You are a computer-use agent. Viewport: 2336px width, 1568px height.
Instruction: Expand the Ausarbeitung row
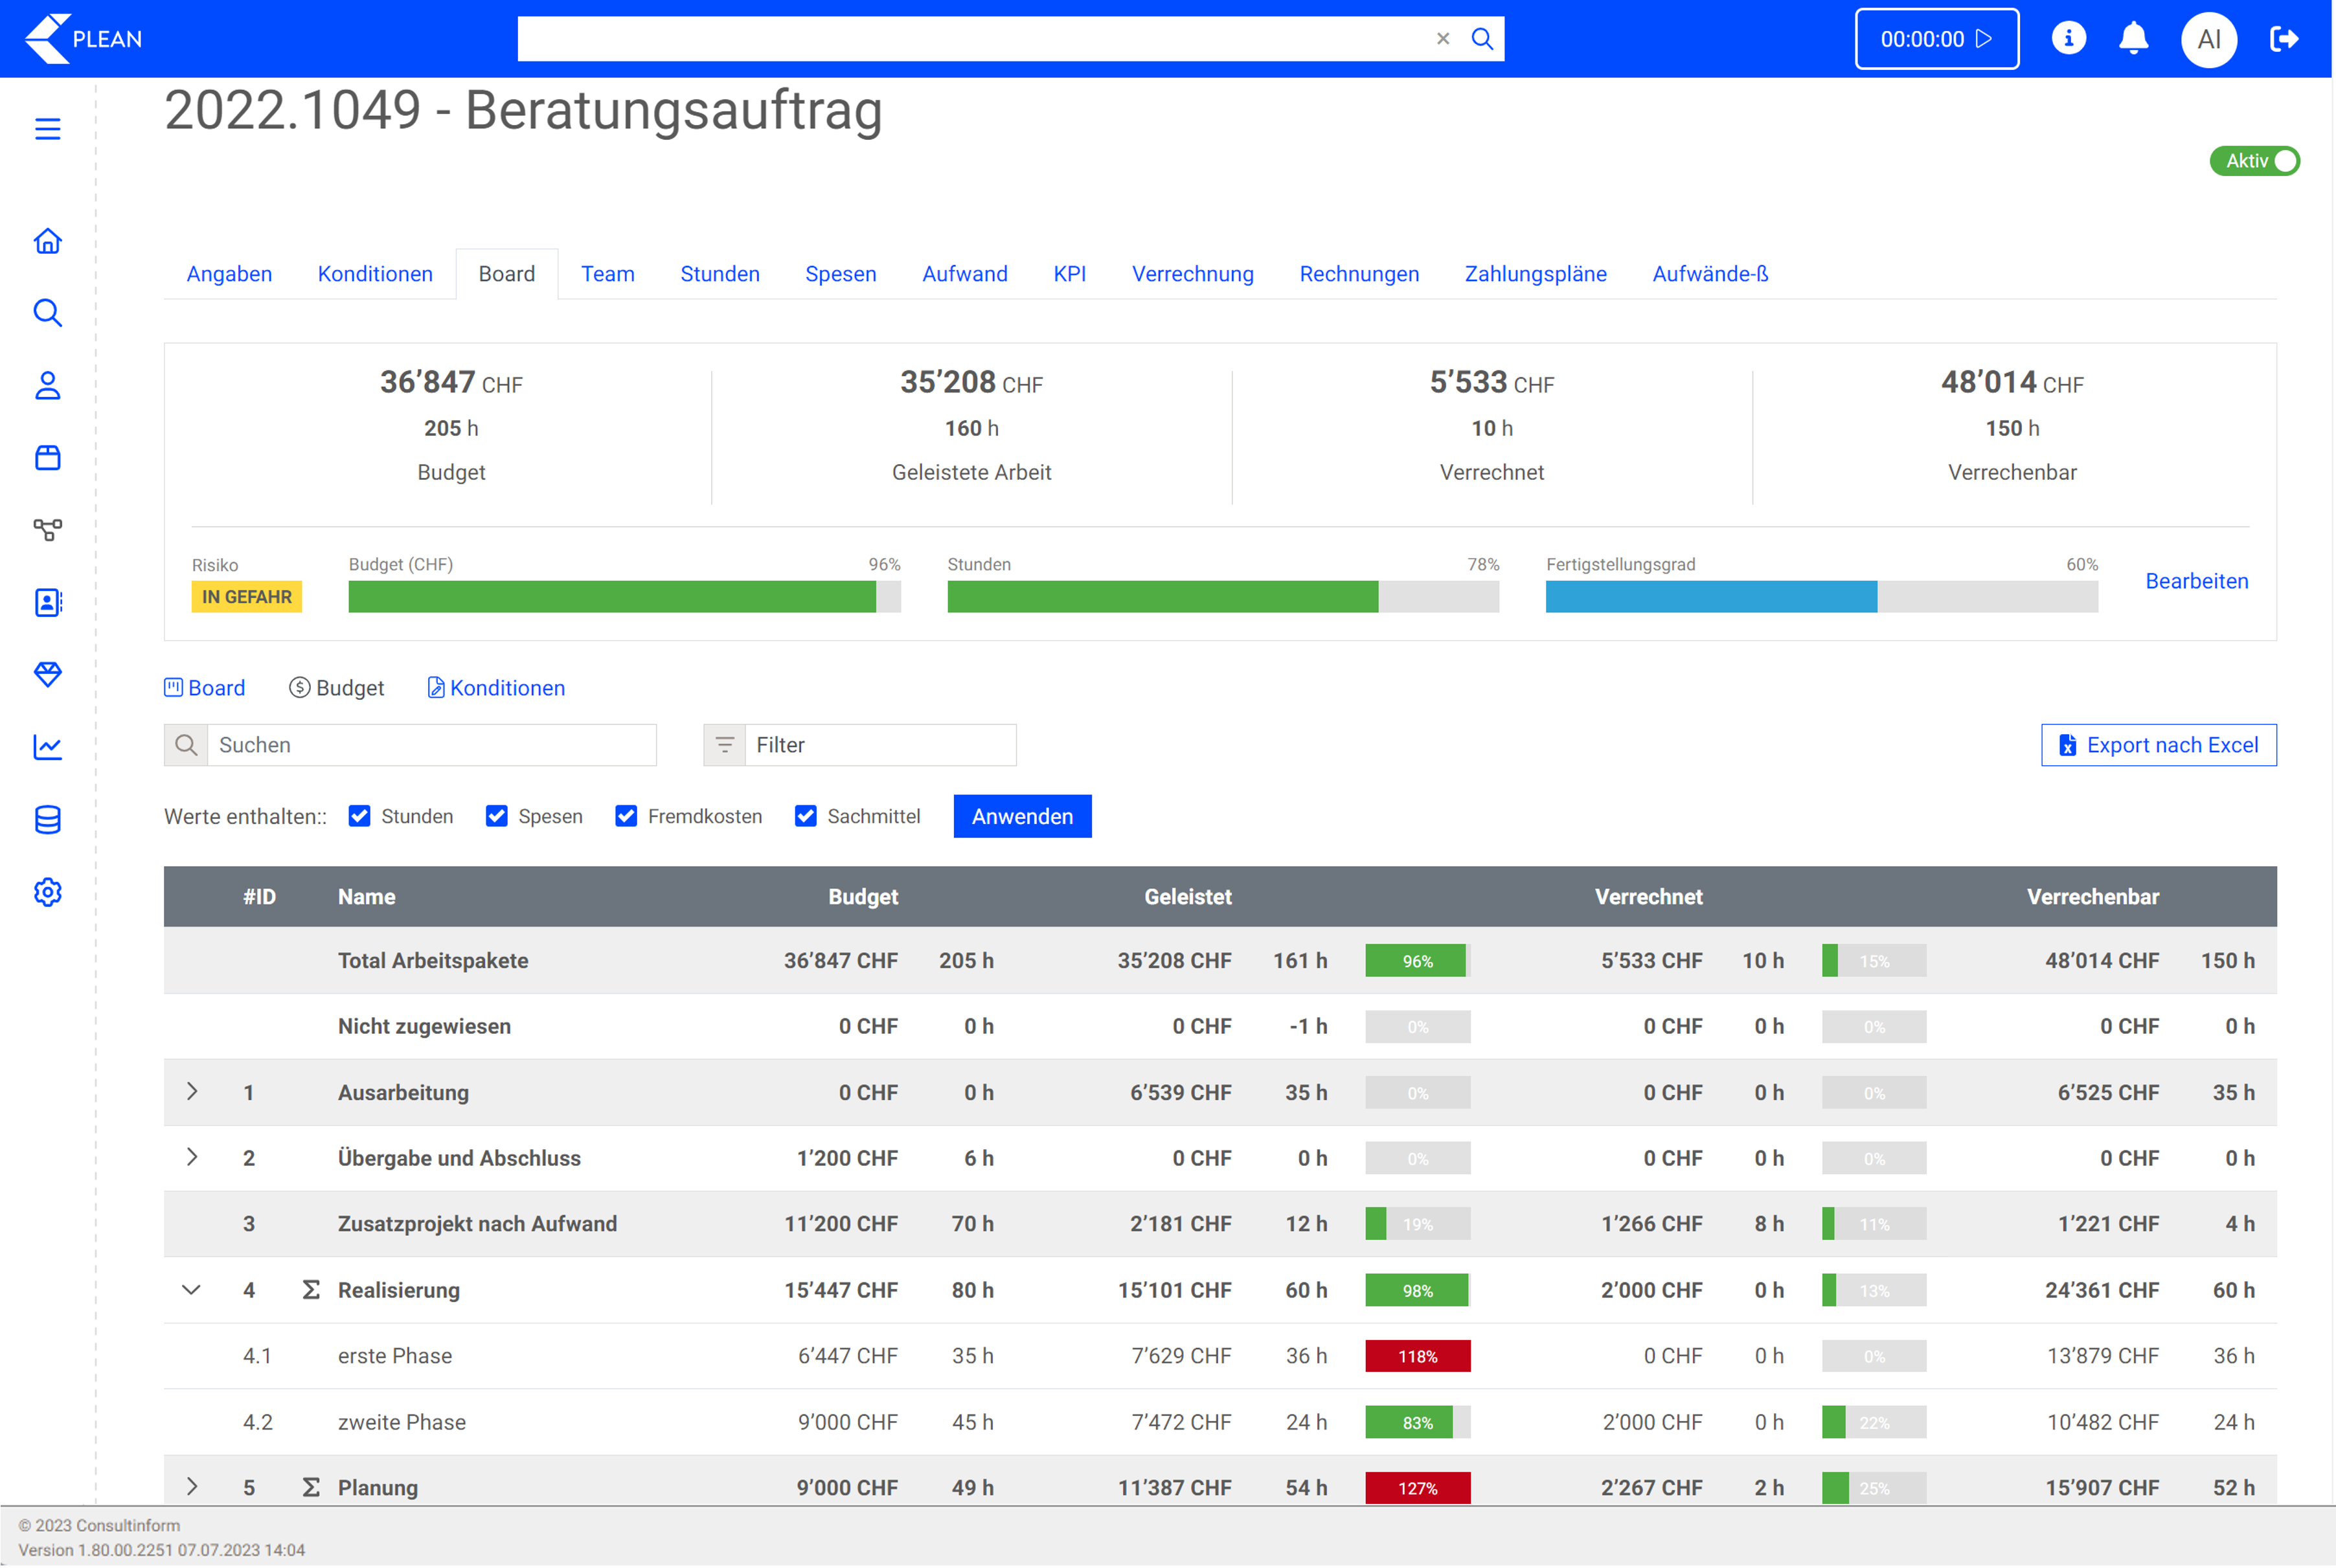pos(192,1091)
